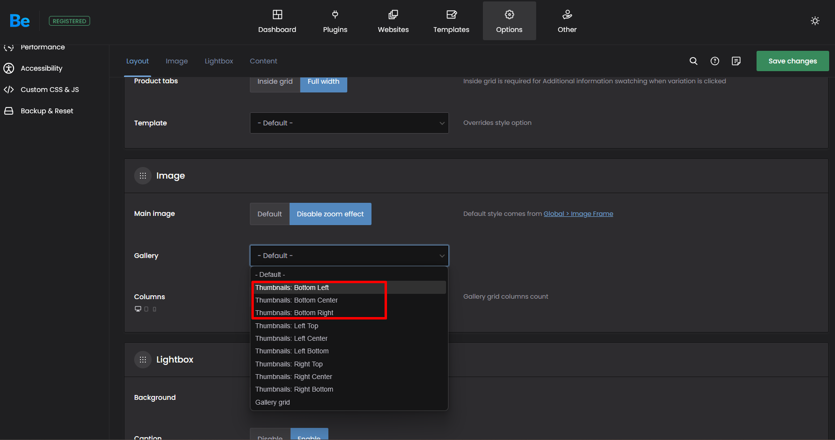
Task: Follow the Global > Image Frame link
Action: [578, 213]
